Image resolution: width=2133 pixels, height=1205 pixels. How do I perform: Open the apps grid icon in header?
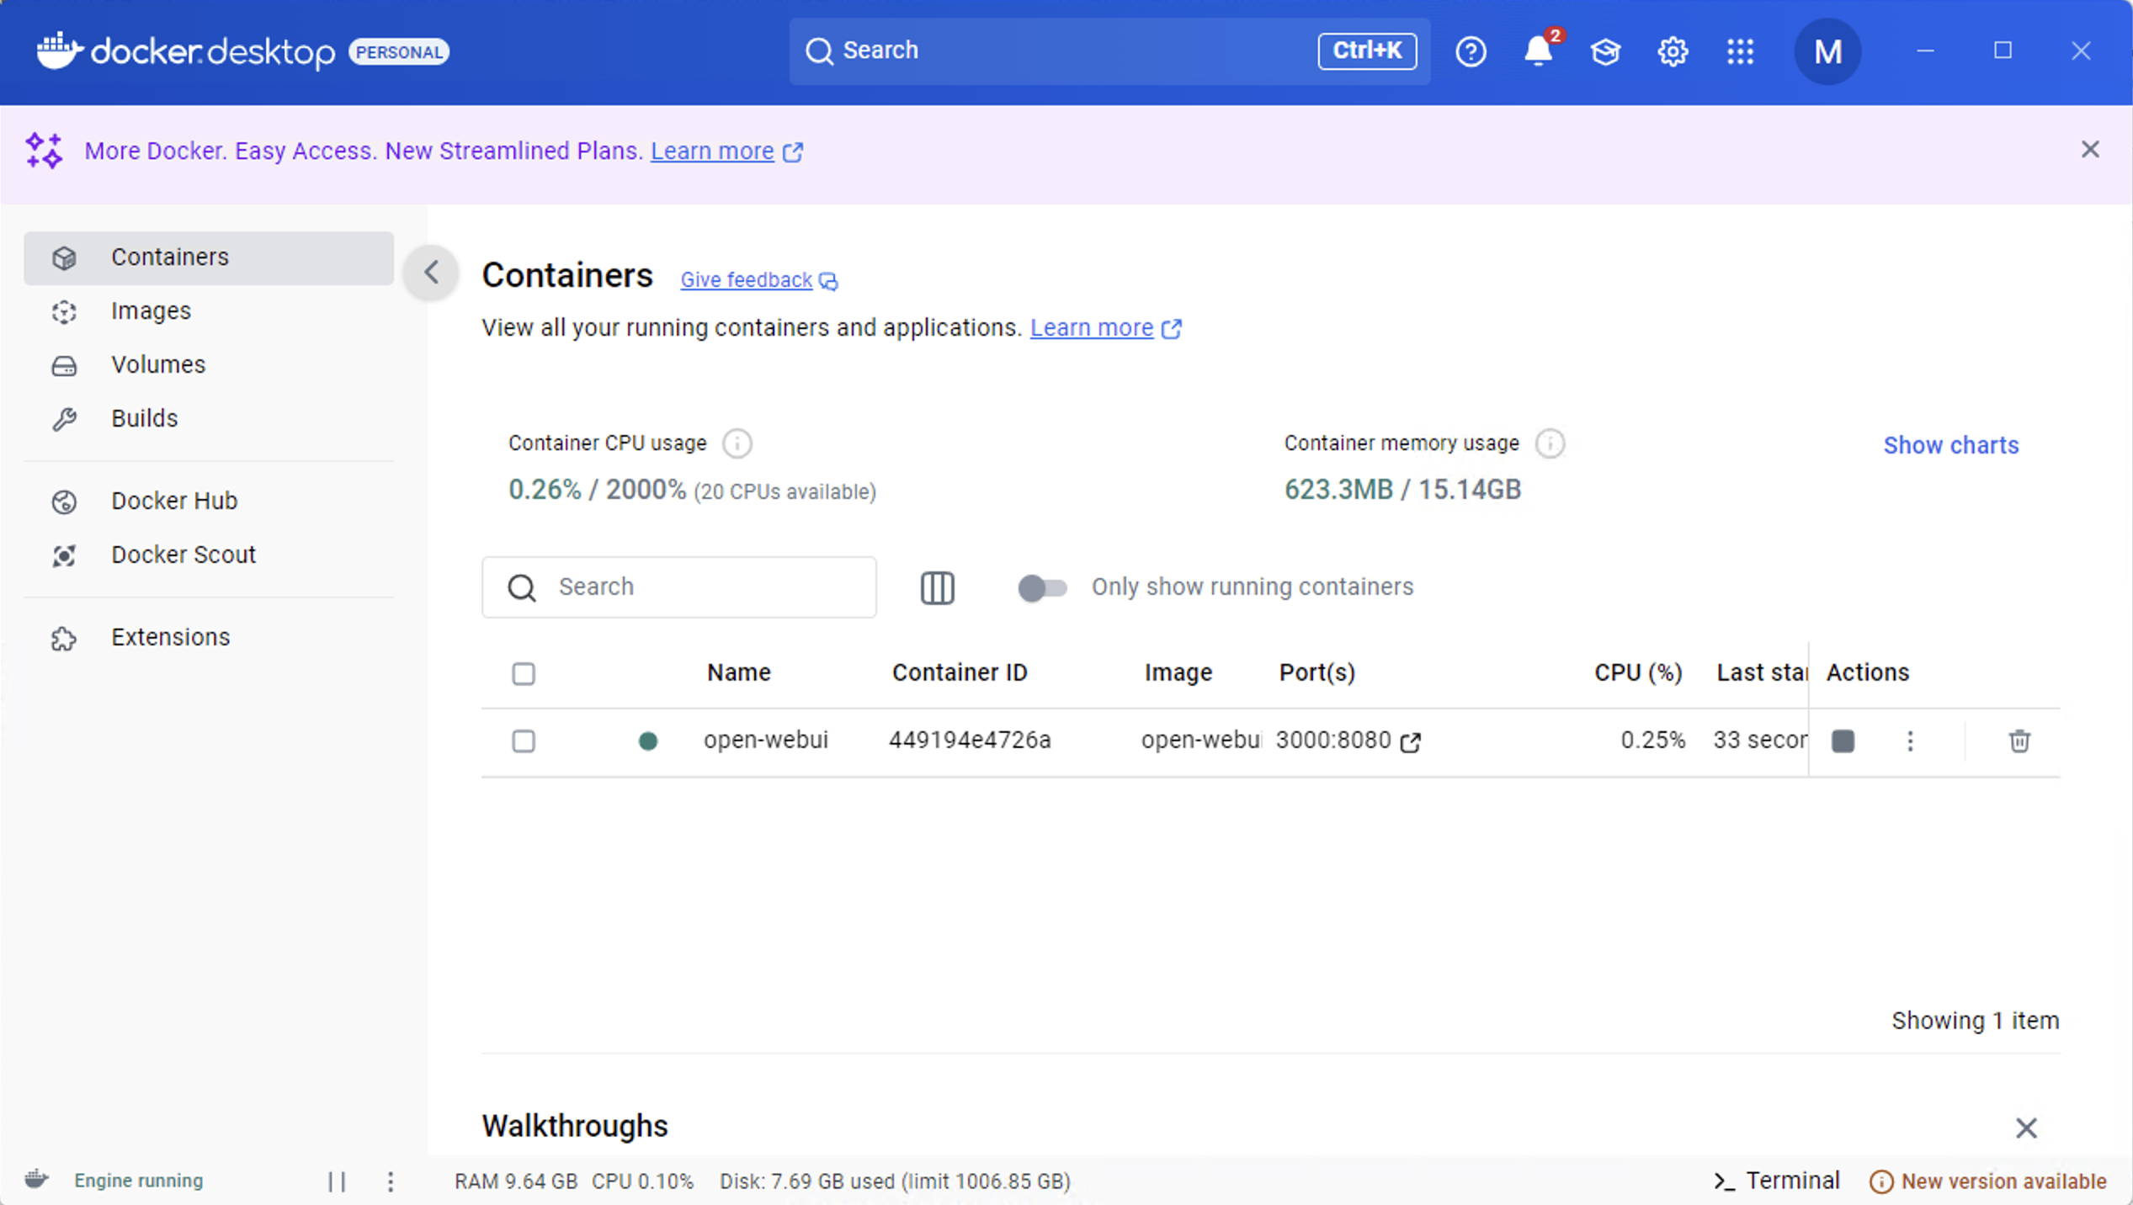click(x=1740, y=51)
